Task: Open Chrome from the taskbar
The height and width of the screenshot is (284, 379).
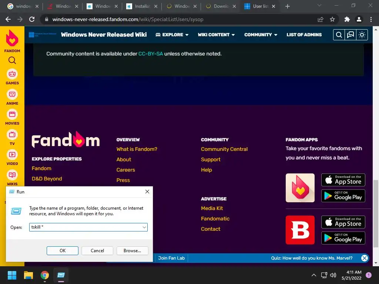Action: click(x=45, y=275)
